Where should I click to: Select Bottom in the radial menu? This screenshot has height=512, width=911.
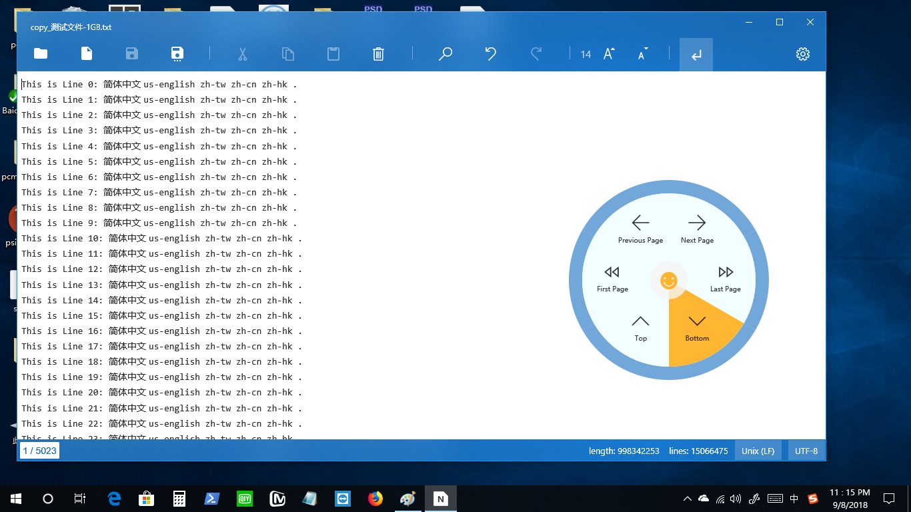pos(697,329)
